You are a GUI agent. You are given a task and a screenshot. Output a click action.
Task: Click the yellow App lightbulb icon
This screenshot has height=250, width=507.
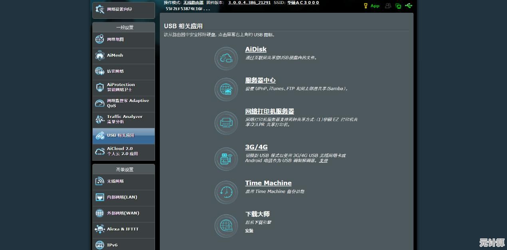(366, 6)
